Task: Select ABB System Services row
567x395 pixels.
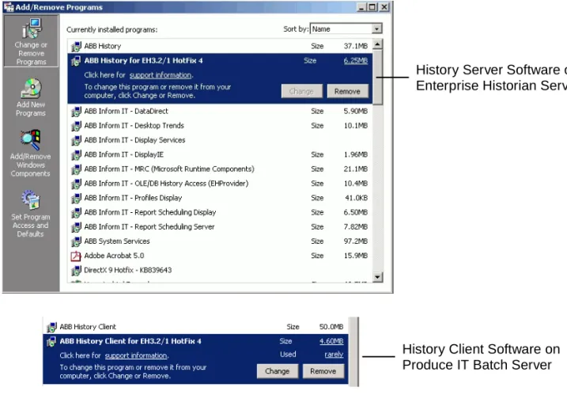Action: [220, 241]
